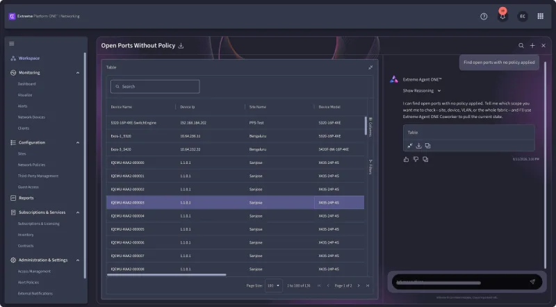This screenshot has height=307, width=556.
Task: Select row 5320-16P-4XE-SwitchEngine
Action: pyautogui.click(x=235, y=123)
